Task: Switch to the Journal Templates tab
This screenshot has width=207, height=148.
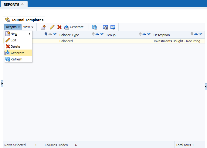Action: pyautogui.click(x=24, y=20)
